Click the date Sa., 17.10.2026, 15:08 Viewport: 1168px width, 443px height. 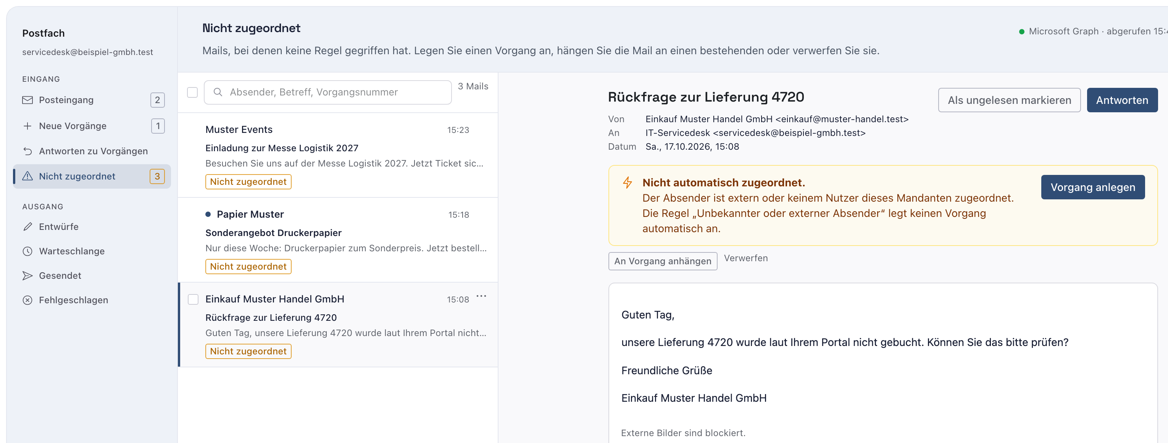coord(692,147)
